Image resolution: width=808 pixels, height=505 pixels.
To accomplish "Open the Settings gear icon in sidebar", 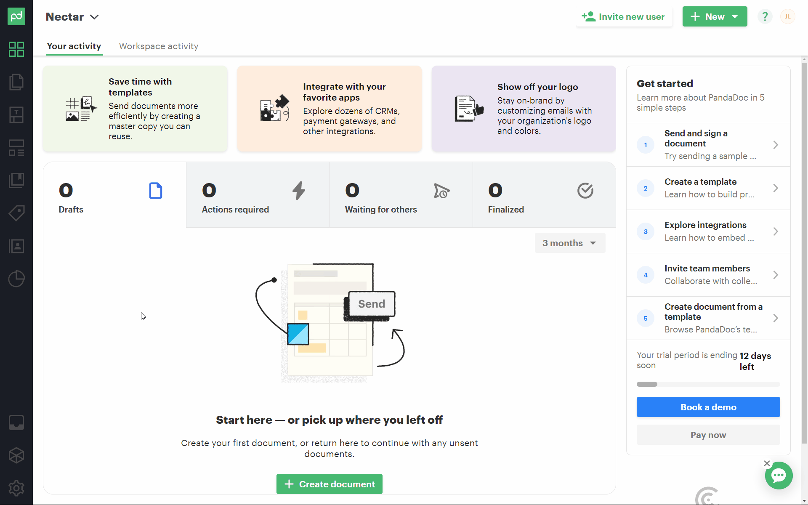I will (x=16, y=488).
